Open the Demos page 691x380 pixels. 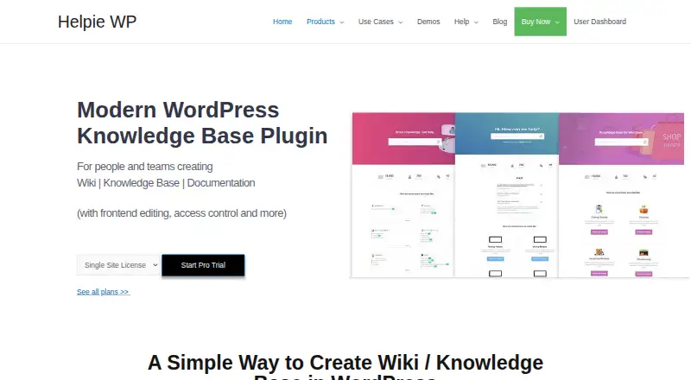(x=428, y=22)
